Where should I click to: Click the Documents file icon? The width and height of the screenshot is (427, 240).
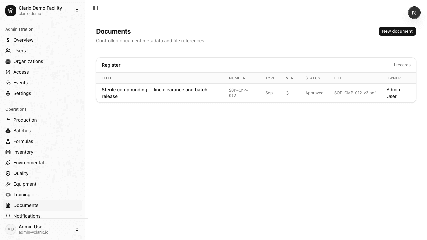point(8,205)
